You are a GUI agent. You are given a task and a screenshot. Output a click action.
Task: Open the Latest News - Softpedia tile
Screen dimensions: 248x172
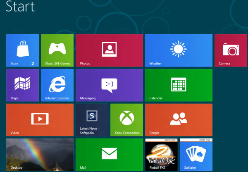point(92,119)
